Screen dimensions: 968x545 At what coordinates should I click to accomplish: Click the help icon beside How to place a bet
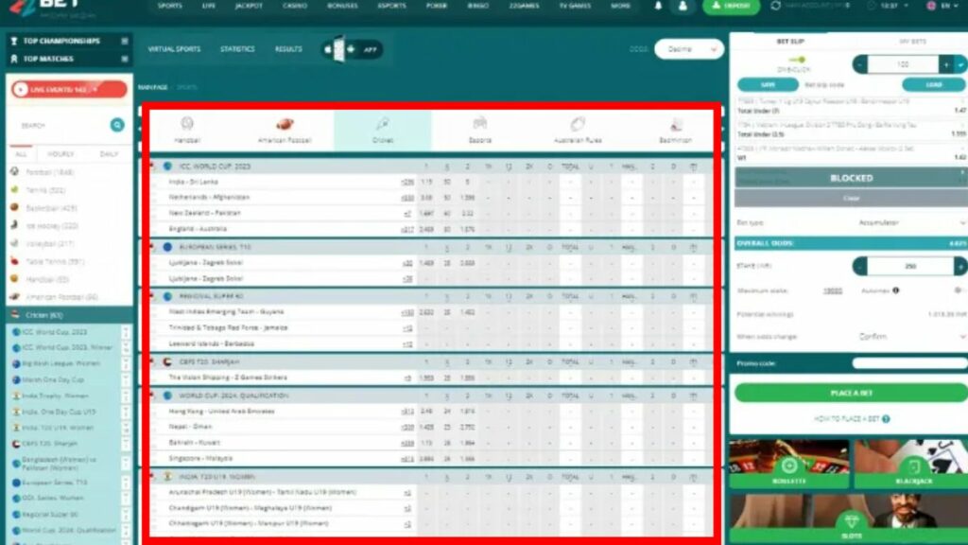click(886, 419)
